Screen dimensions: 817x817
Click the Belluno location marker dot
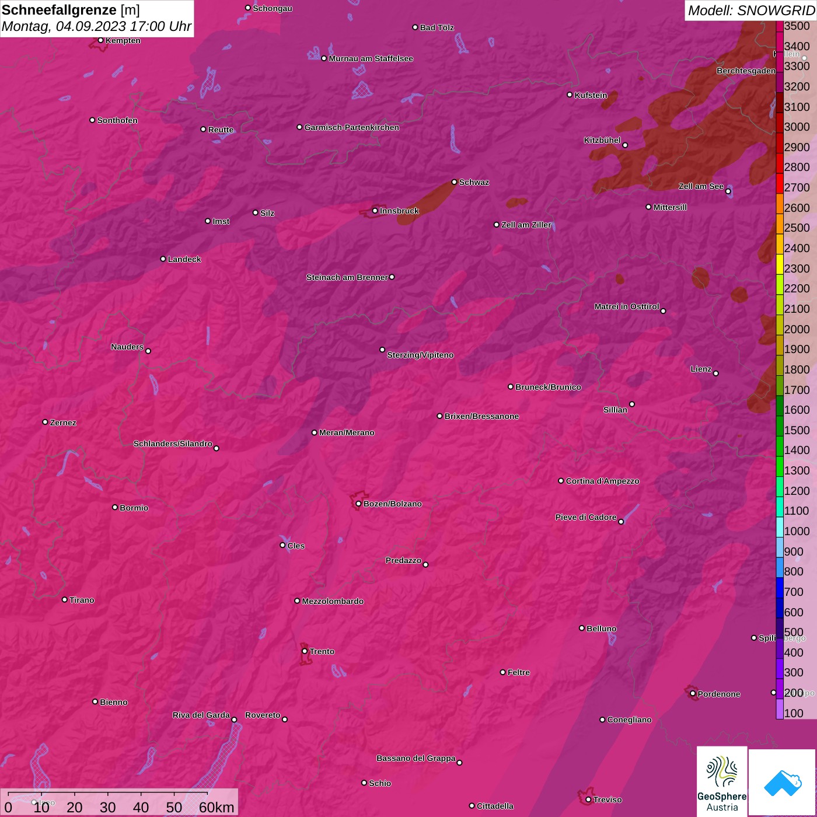(582, 628)
